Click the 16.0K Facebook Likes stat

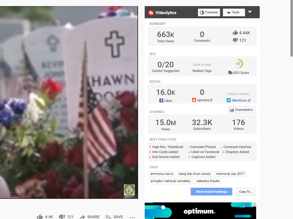pos(166,96)
